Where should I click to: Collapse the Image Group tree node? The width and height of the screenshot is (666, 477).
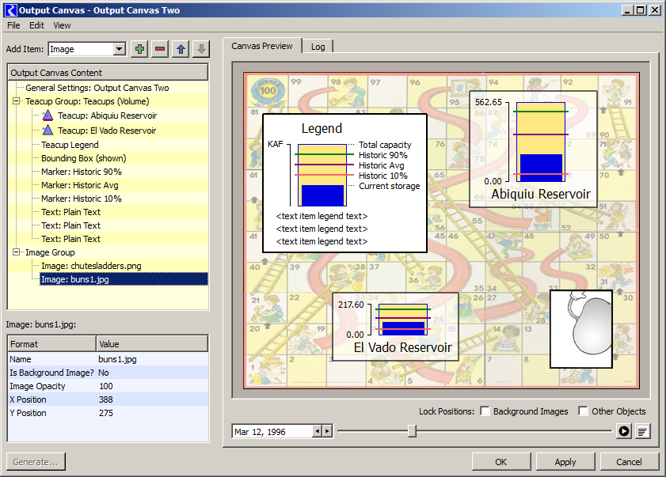(17, 252)
